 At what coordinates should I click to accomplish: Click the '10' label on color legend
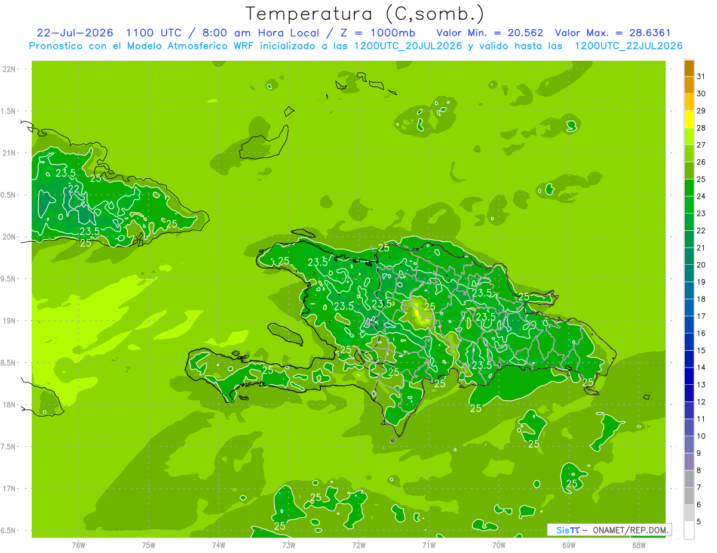(701, 436)
